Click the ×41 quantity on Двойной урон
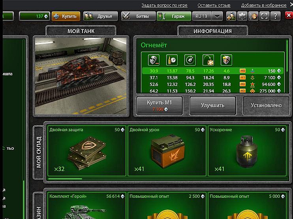293x219 pixels. (x=139, y=169)
